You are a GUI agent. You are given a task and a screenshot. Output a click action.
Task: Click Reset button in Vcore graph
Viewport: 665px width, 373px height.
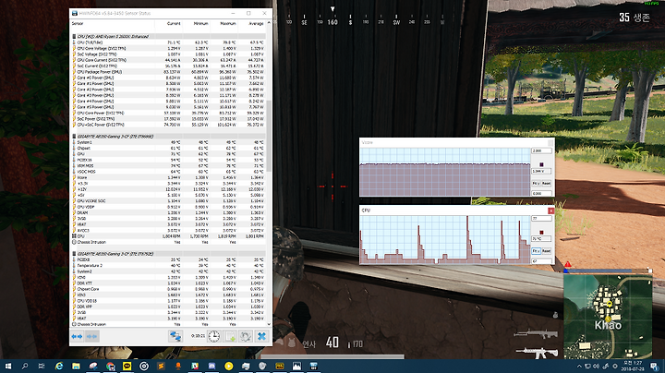click(x=546, y=183)
